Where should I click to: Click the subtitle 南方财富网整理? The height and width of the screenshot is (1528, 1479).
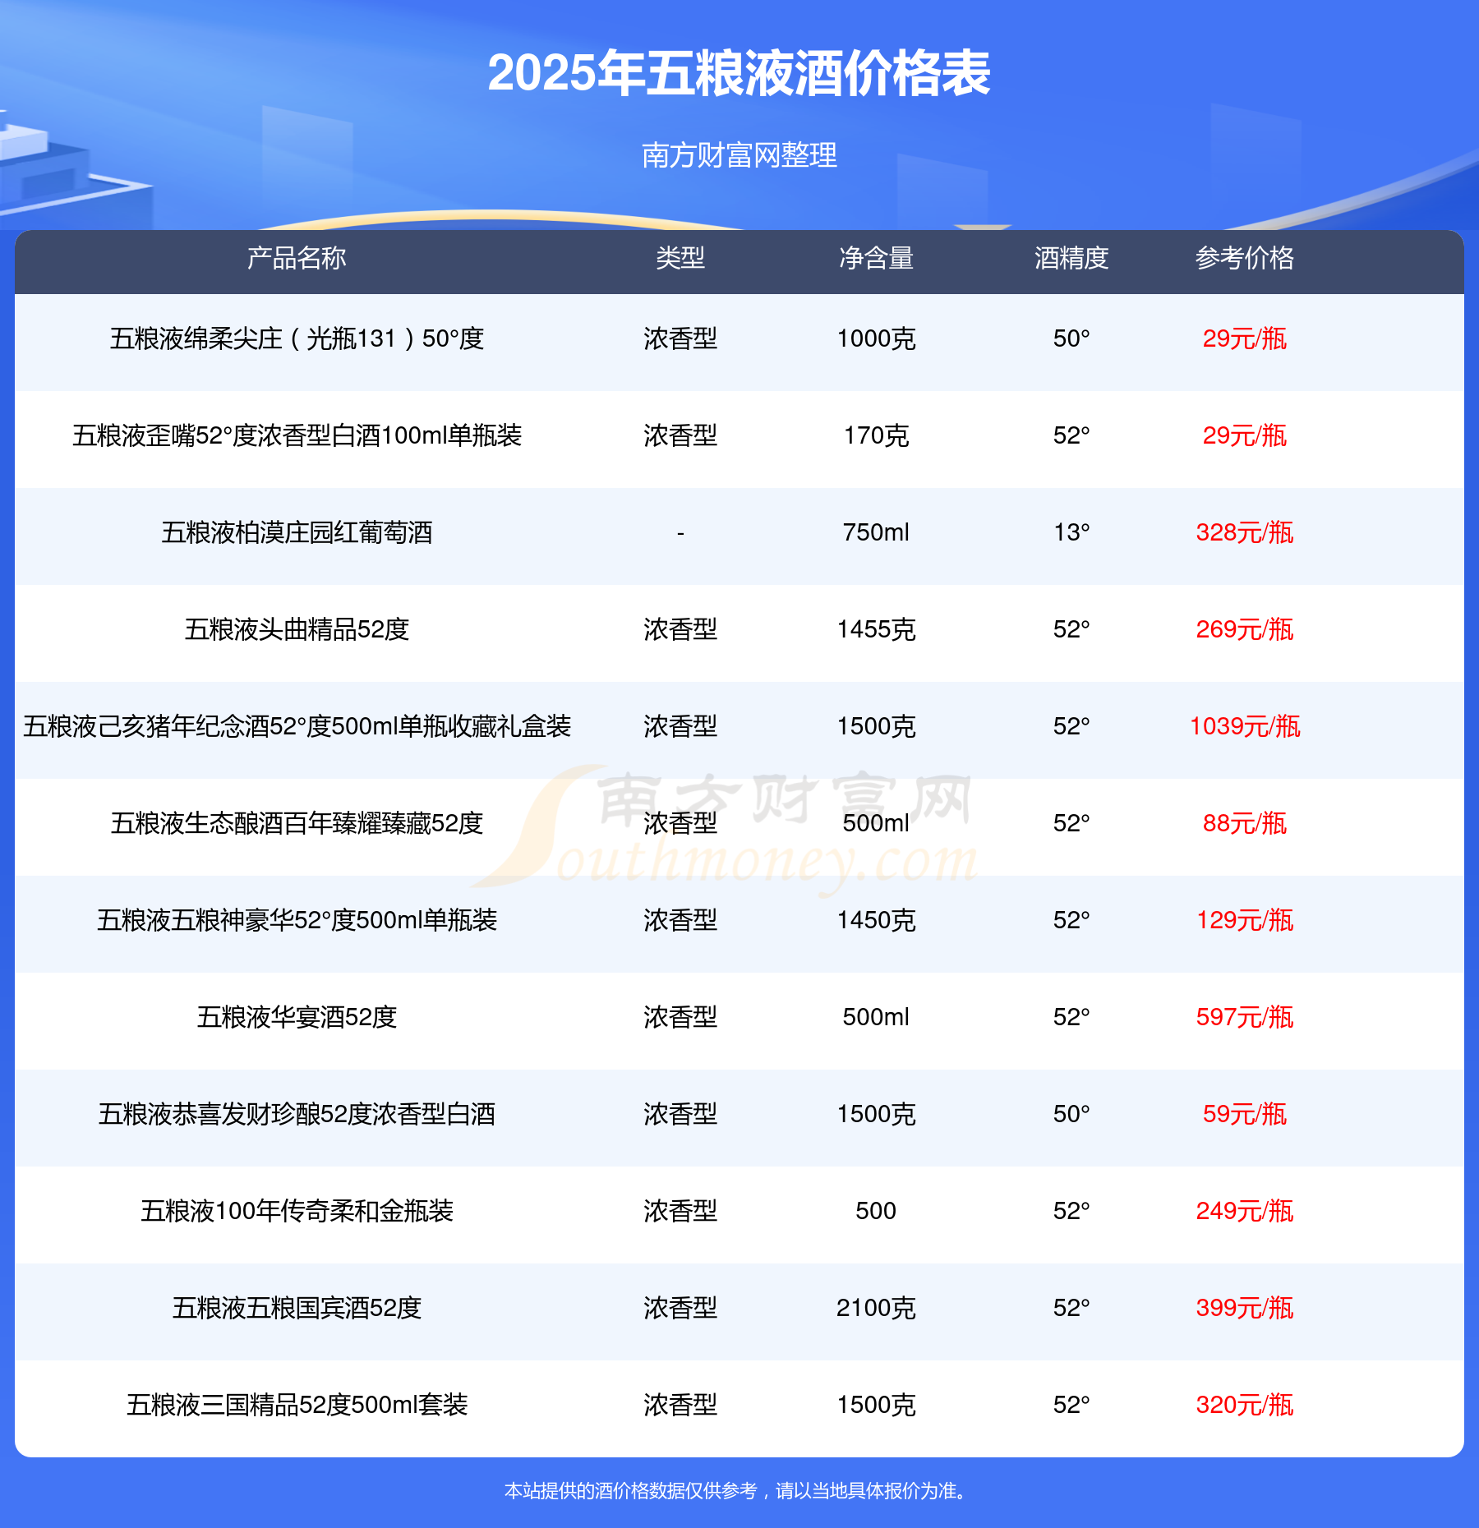(x=739, y=155)
